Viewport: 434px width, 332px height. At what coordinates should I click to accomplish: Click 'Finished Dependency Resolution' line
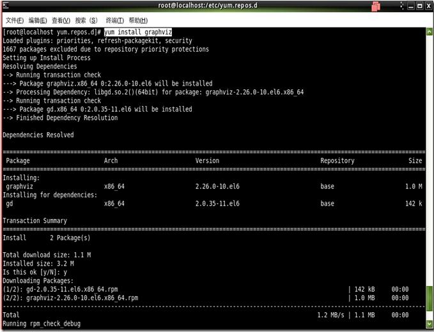tap(60, 117)
